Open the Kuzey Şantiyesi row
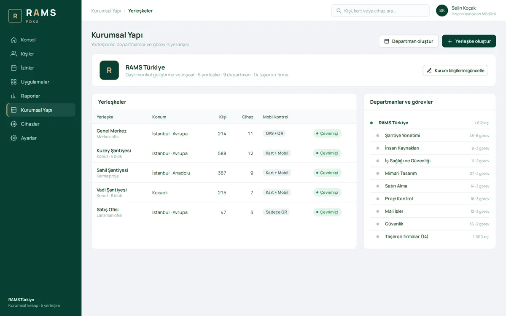This screenshot has height=316, width=506. click(x=224, y=153)
